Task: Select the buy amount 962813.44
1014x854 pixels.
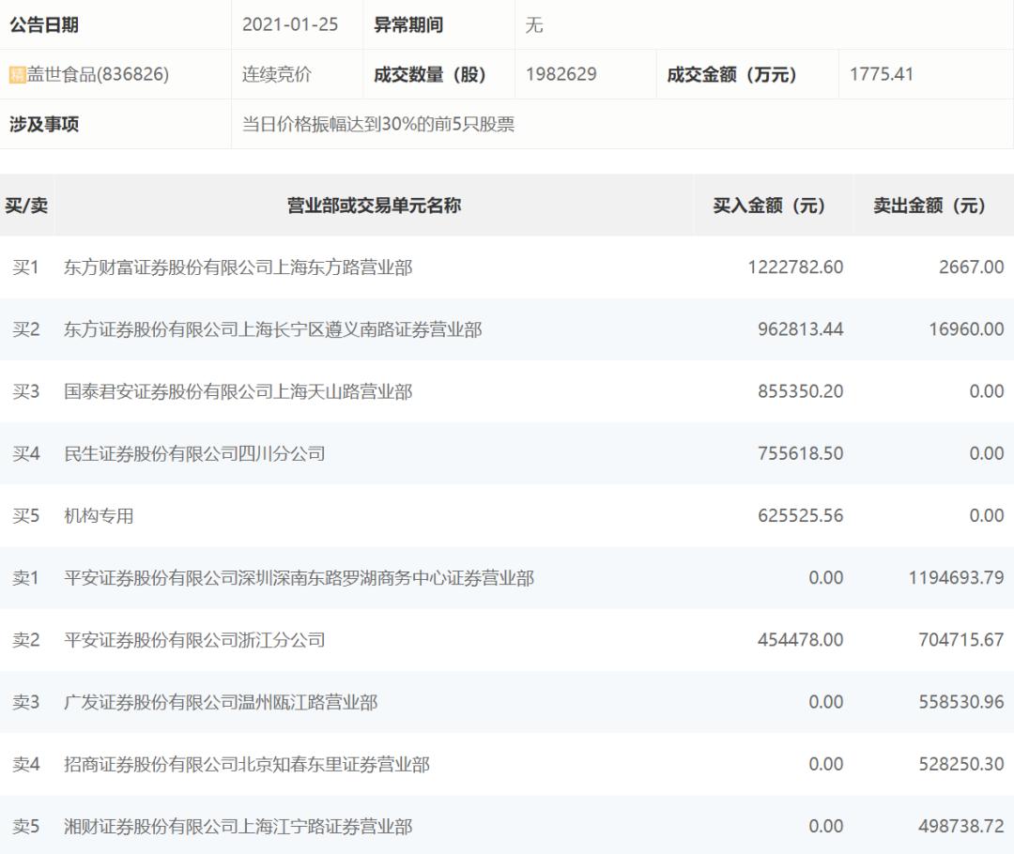Action: 801,329
